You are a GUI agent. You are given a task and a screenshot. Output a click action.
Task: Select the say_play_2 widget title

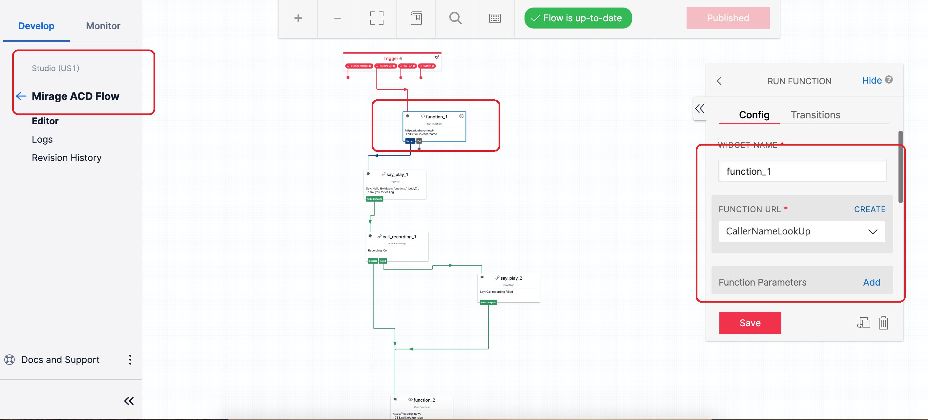coord(511,278)
